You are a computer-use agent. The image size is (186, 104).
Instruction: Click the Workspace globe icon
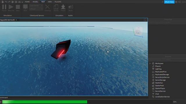153,64
